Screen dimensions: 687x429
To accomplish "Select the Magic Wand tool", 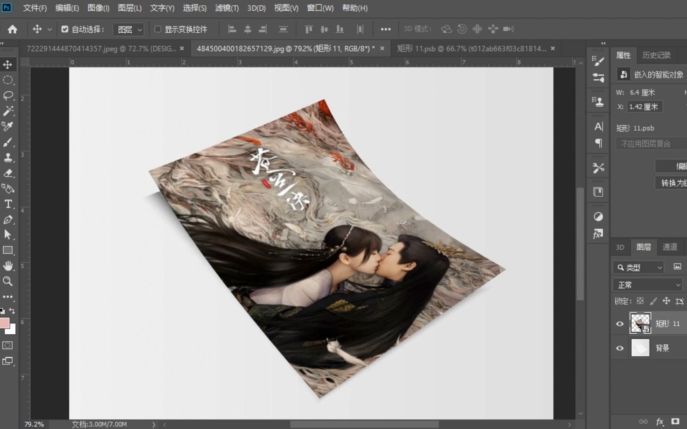I will [8, 111].
